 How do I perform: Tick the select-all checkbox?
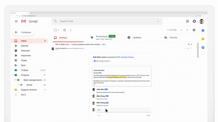55,30
